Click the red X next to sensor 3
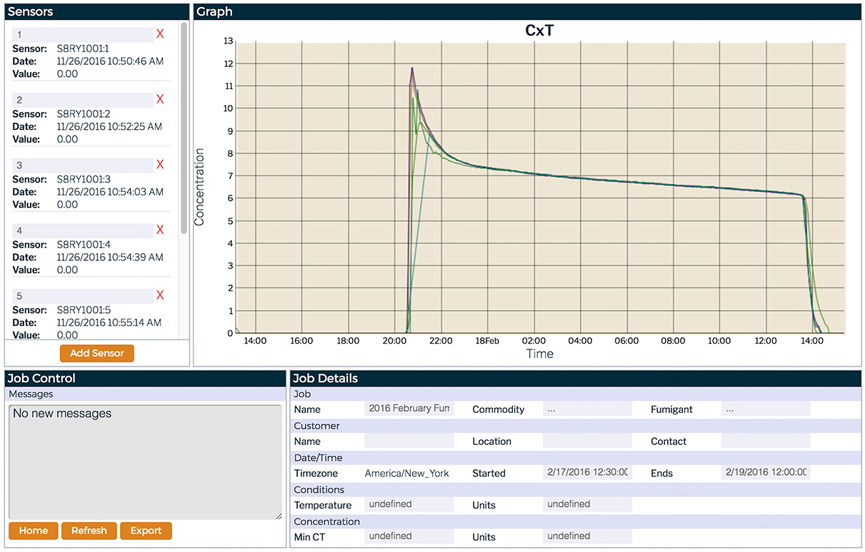 (160, 165)
